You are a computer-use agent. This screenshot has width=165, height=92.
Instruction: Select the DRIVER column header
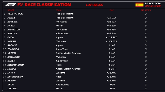11,10
